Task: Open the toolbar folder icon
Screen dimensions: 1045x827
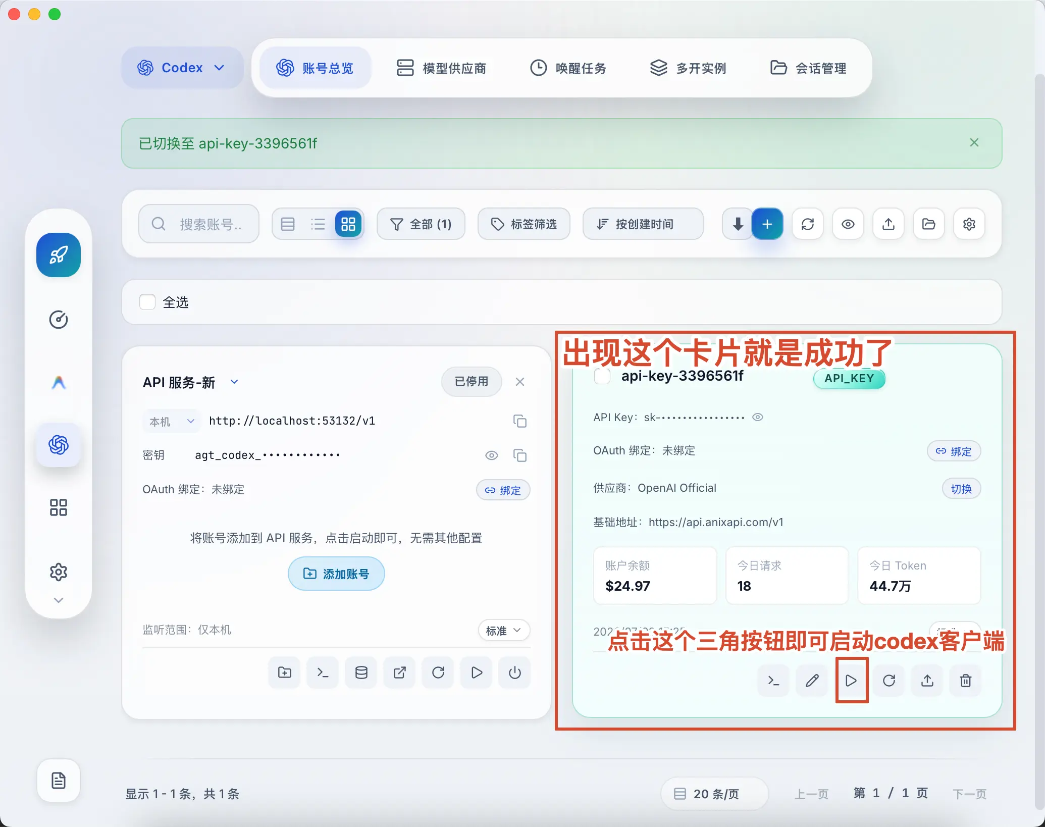Action: (929, 224)
